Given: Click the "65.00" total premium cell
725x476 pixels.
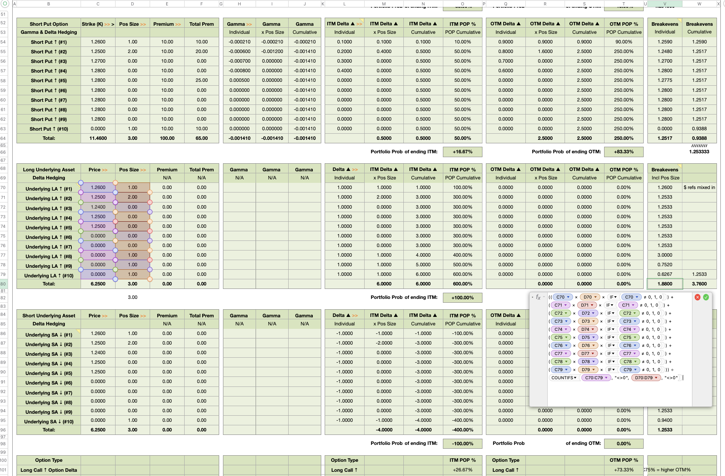Looking at the screenshot, I should (201, 138).
